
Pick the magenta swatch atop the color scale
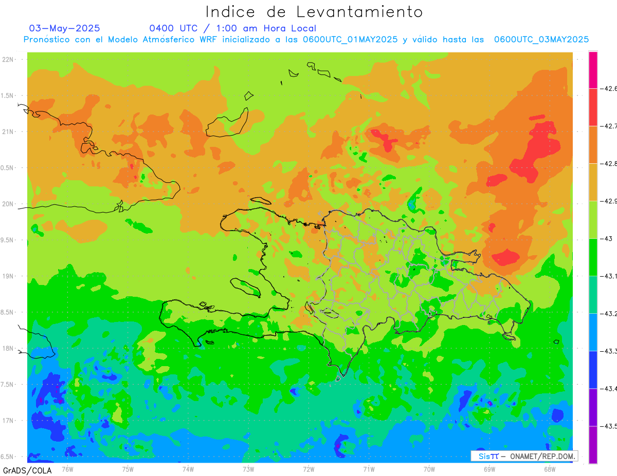(x=593, y=70)
